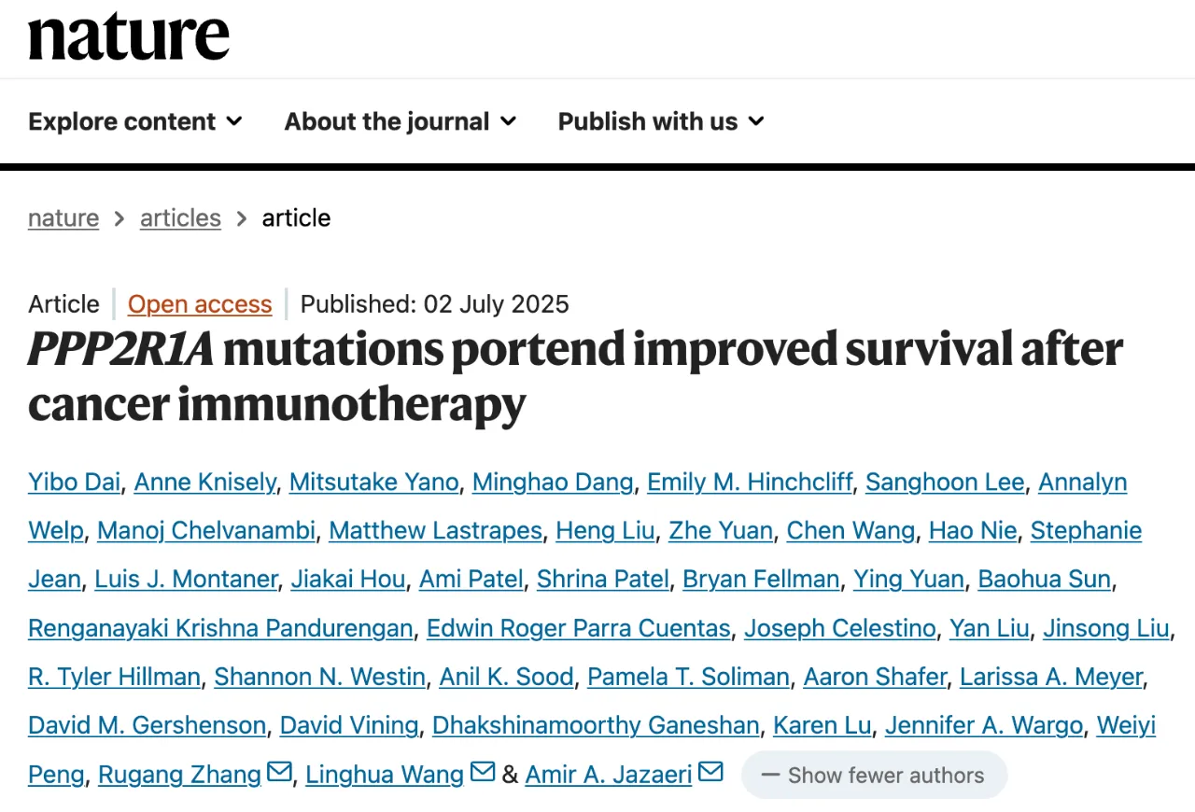Select author Anil K. Sood
Screen dimensions: 1195x812
point(506,677)
